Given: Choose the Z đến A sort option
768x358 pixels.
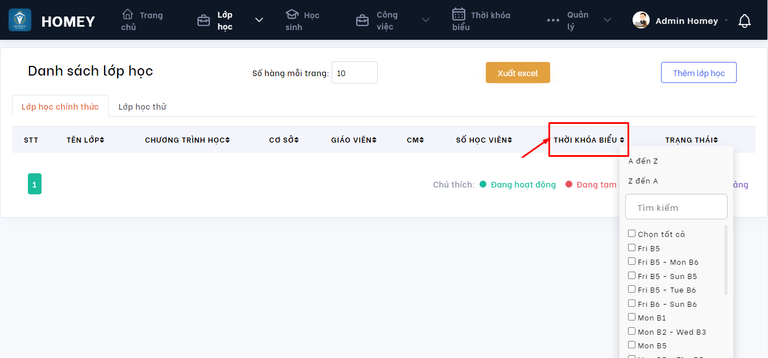Looking at the screenshot, I should pyautogui.click(x=643, y=181).
